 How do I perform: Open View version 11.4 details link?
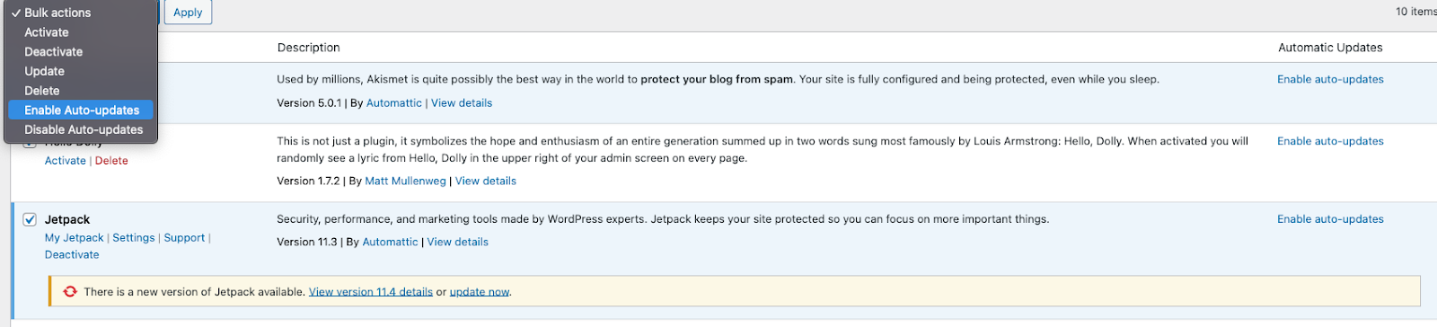coord(371,292)
